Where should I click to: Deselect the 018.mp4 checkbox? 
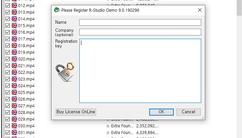pyautogui.click(x=7, y=45)
